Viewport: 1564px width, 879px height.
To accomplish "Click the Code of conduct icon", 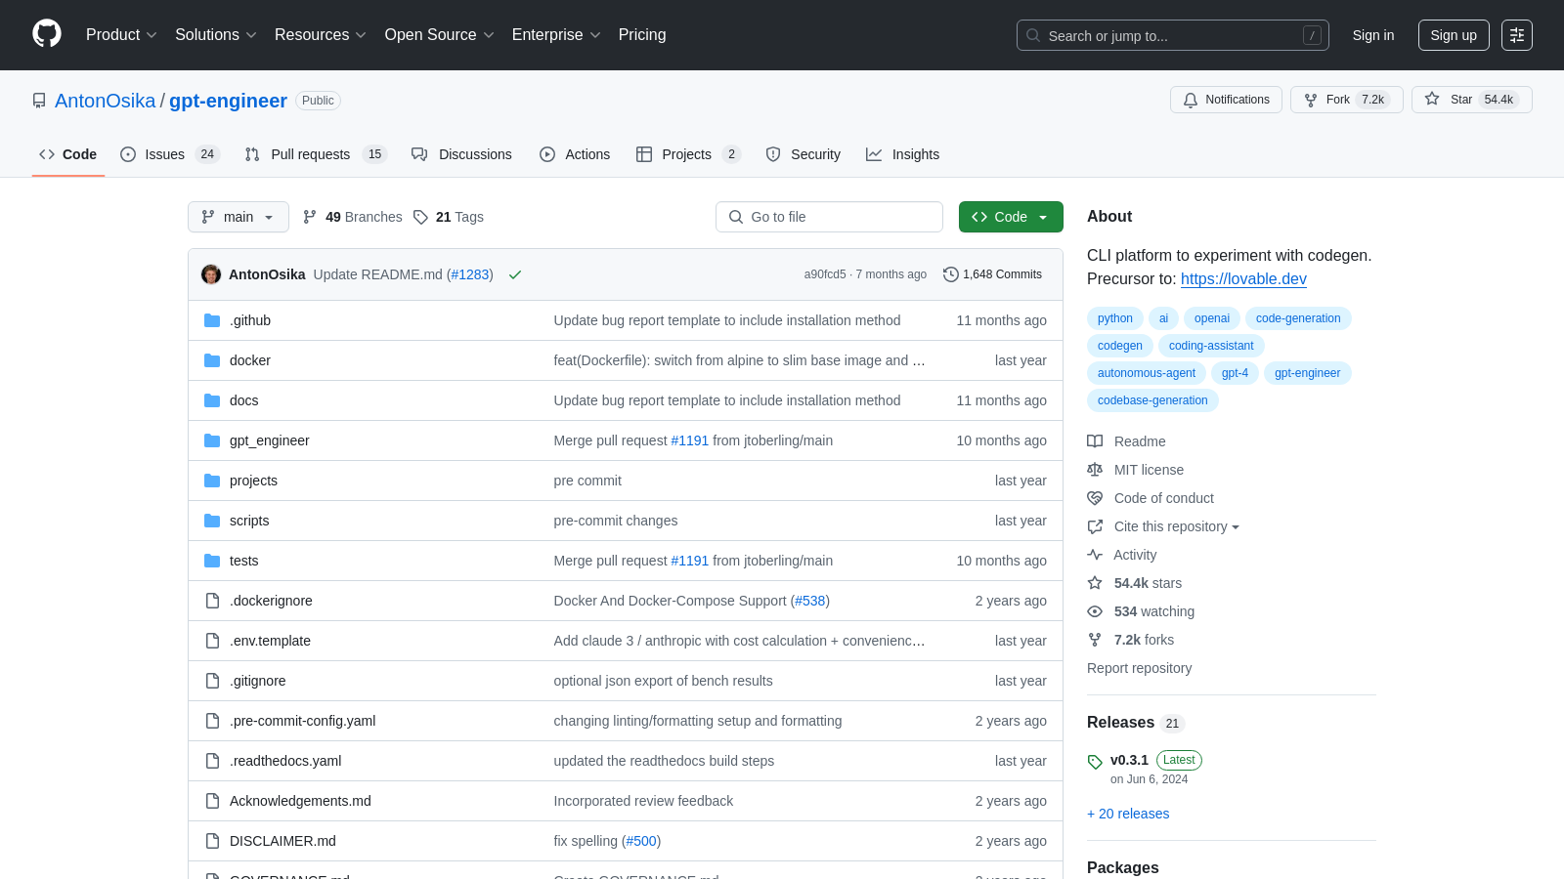I will [1095, 498].
